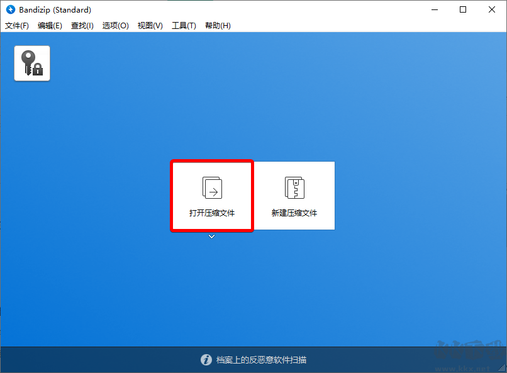This screenshot has width=507, height=373.
Task: Click the Bandizip (Standard) title bar text
Action: [54, 9]
